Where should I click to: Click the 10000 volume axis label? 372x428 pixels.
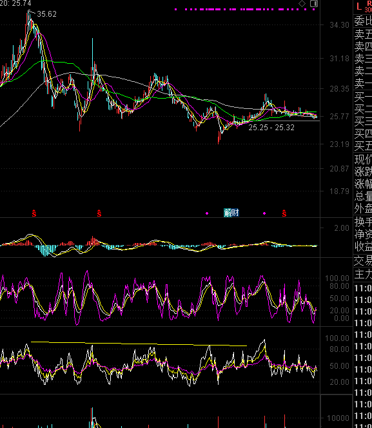coord(338,418)
